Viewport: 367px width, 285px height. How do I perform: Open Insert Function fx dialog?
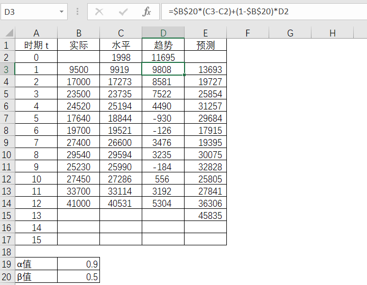[x=147, y=11]
